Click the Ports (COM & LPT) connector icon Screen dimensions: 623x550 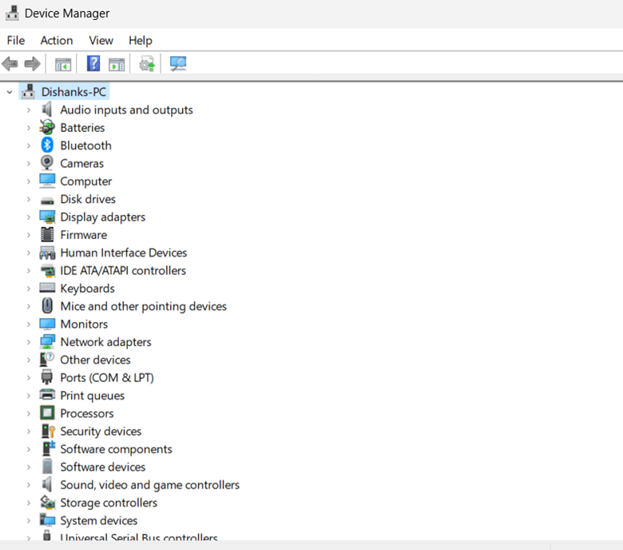click(x=47, y=377)
